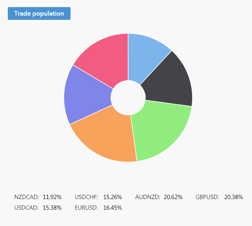252x226 pixels.
Task: Click the green pie slice
Action: tap(162, 129)
